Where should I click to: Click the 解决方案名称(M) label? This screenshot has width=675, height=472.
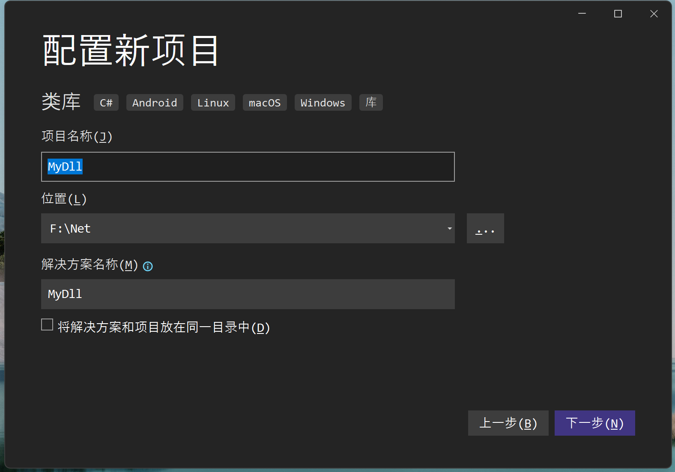pyautogui.click(x=90, y=265)
